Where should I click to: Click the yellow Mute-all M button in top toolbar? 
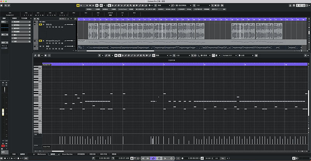(x=78, y=5)
